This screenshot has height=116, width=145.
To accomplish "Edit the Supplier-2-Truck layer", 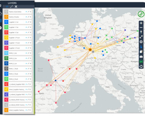I will pyautogui.click(x=28, y=38).
